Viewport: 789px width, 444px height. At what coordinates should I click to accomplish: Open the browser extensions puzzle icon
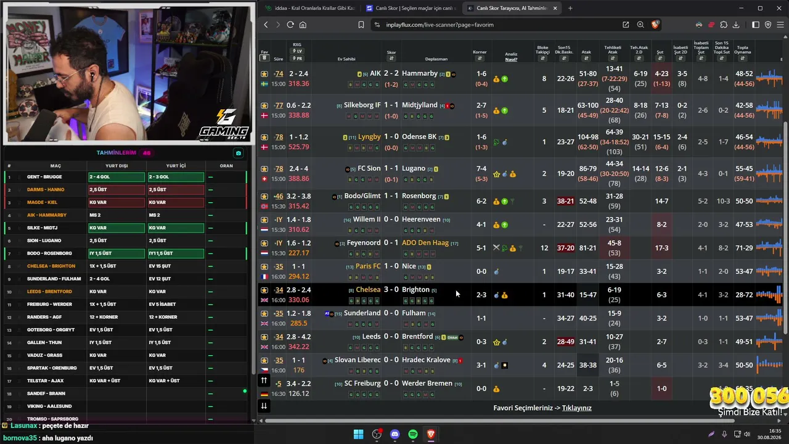tap(724, 25)
